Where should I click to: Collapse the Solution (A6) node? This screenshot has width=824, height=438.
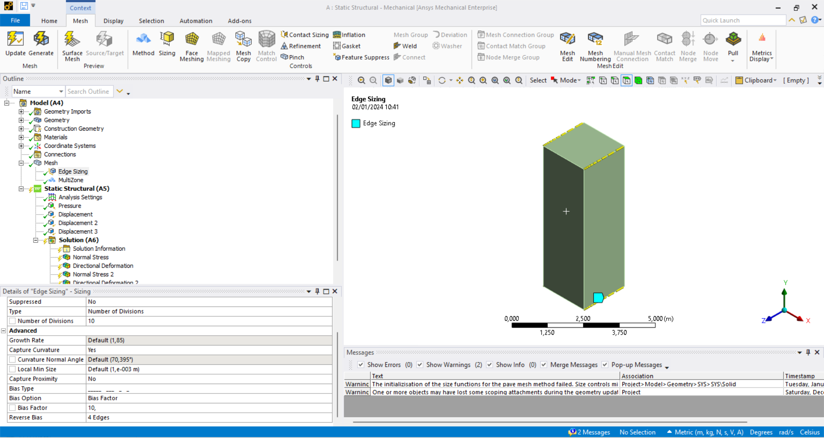pyautogui.click(x=36, y=240)
